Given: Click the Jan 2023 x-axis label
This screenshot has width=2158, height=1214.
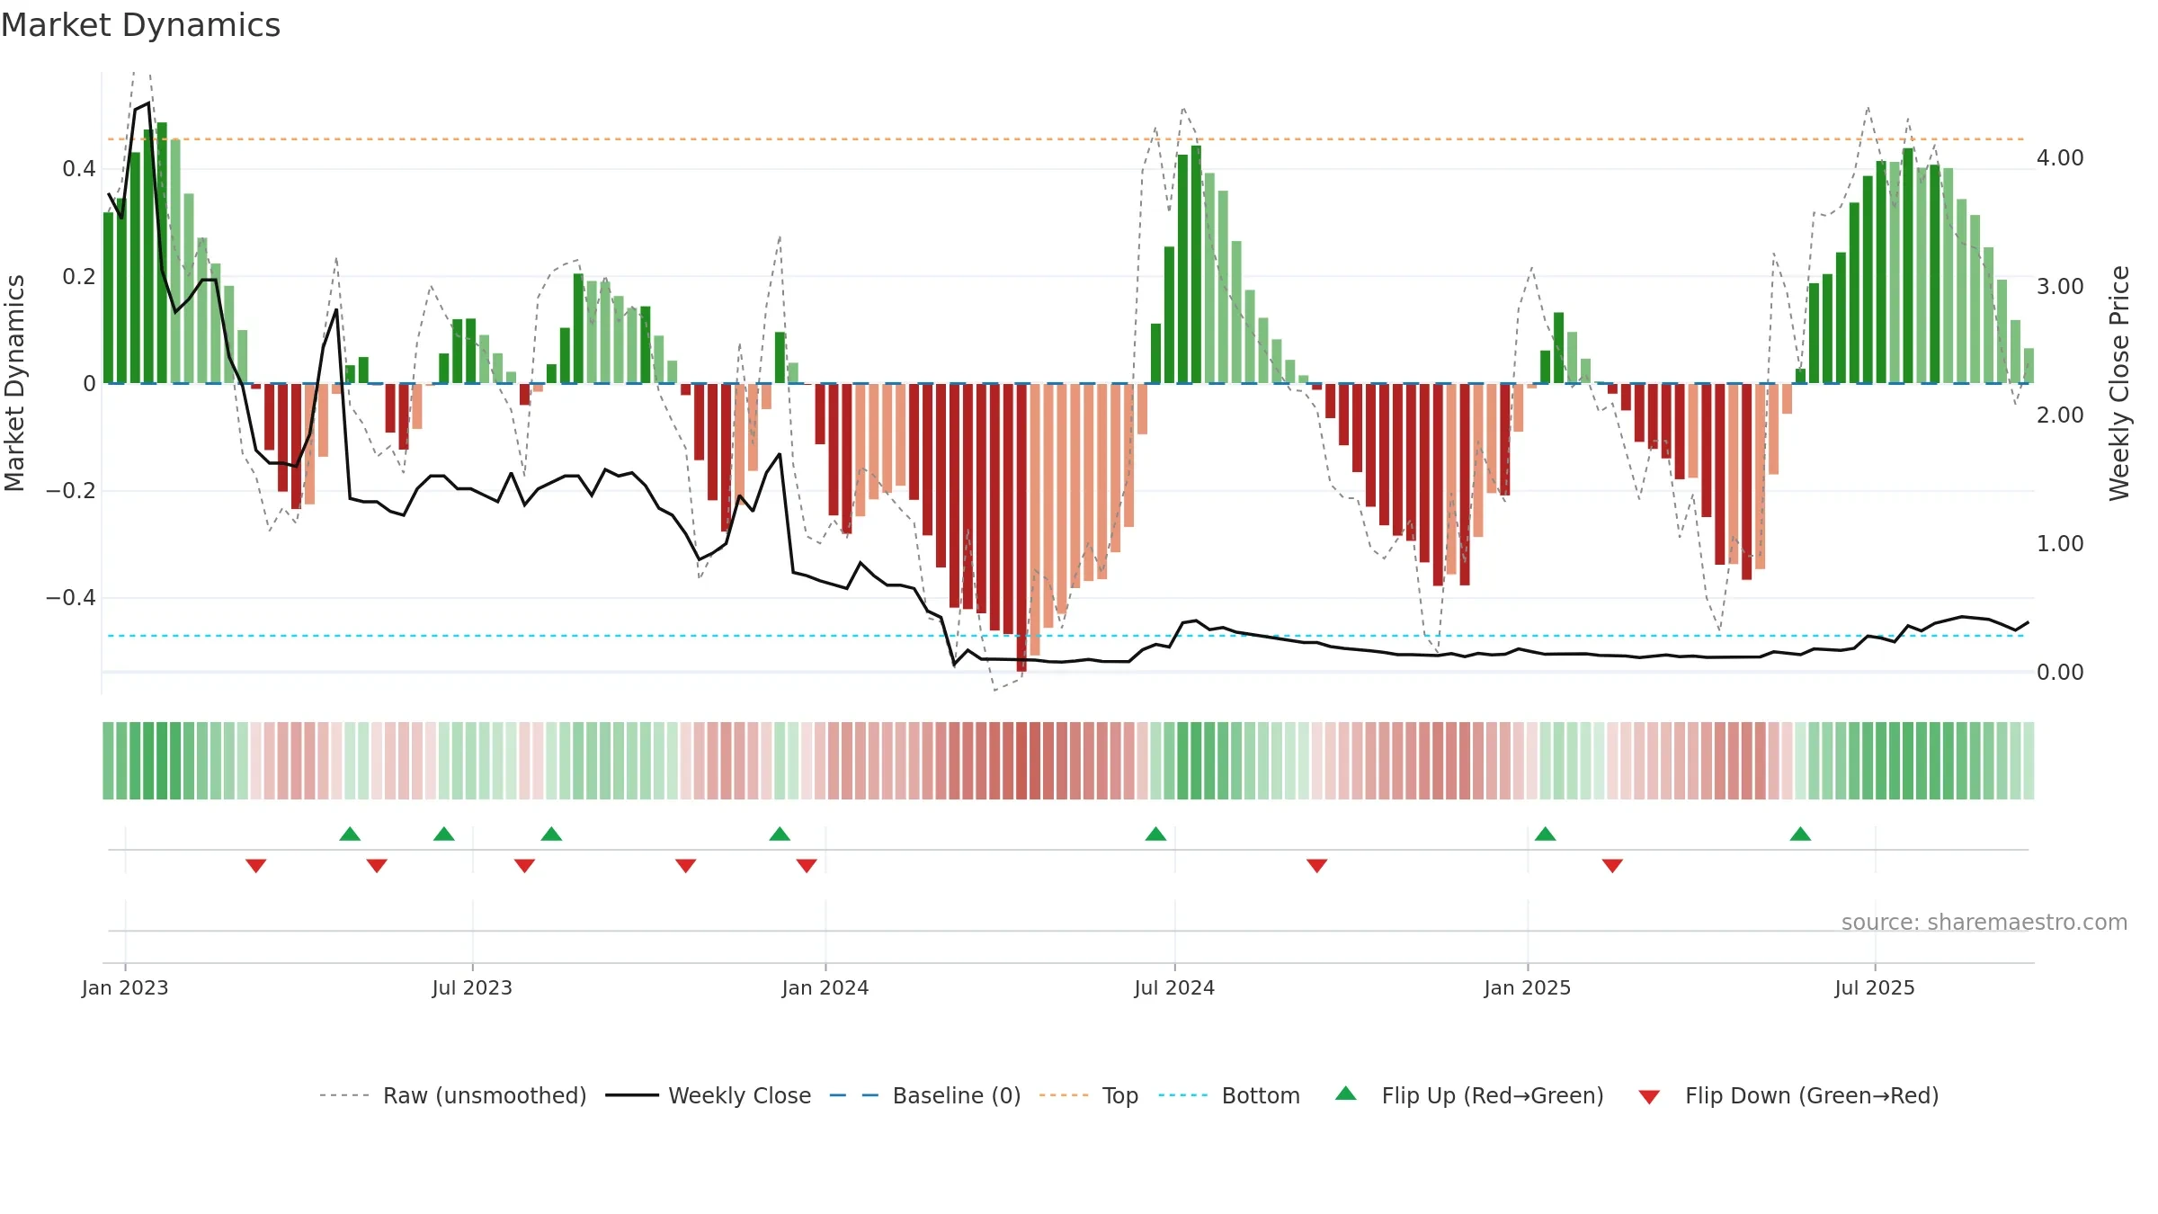Looking at the screenshot, I should [125, 987].
